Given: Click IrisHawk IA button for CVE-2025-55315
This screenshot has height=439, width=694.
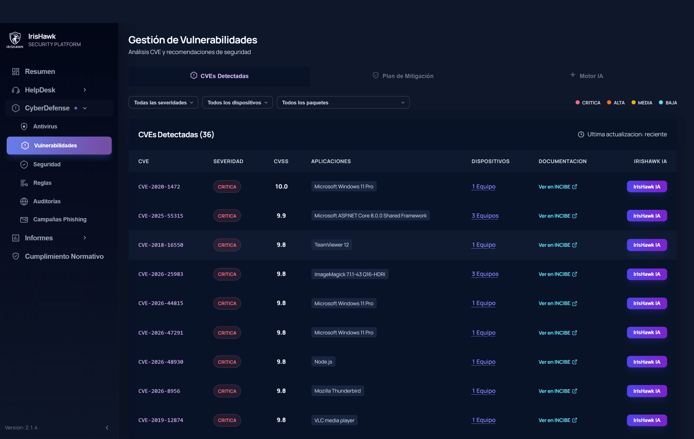Looking at the screenshot, I should click(647, 216).
